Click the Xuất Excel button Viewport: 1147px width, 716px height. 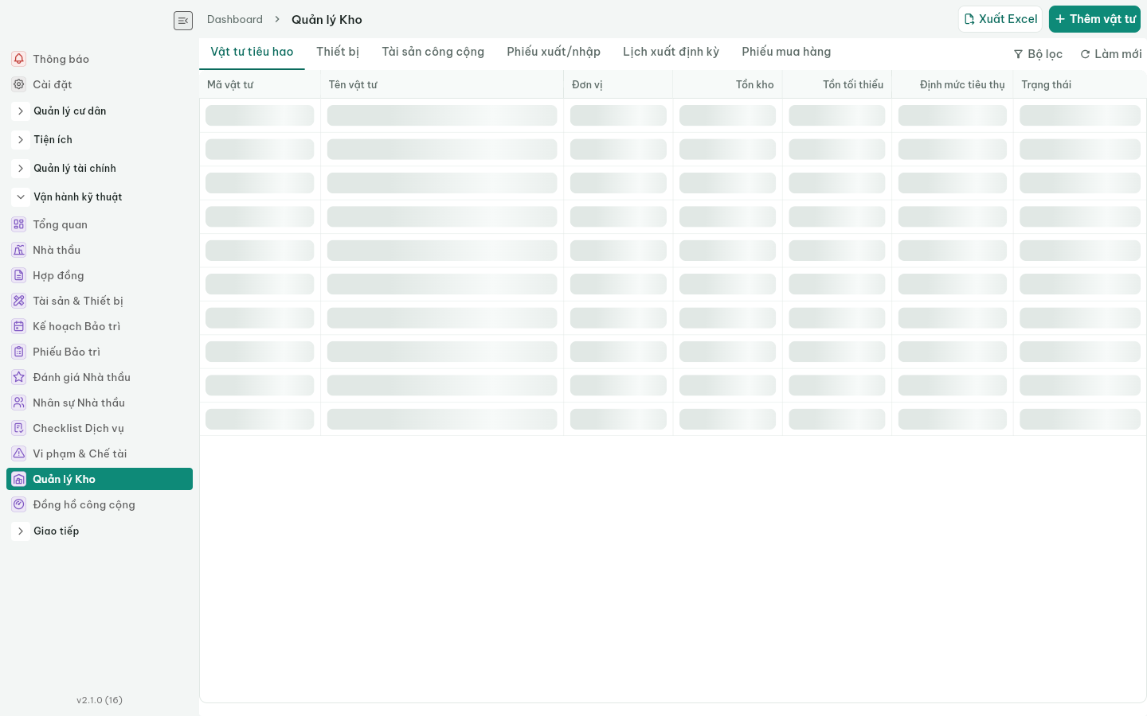(1000, 19)
